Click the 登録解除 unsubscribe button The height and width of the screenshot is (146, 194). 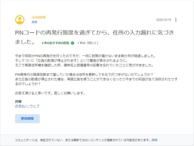click(x=27, y=119)
